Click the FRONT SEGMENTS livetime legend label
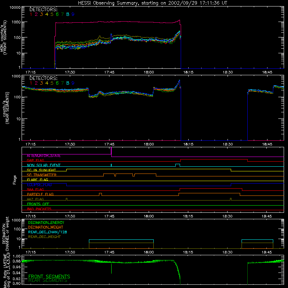 tap(49, 276)
